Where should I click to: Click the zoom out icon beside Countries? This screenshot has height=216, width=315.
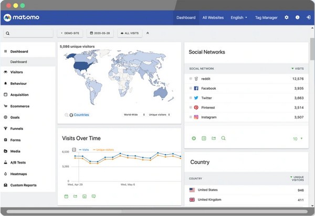pos(66,115)
